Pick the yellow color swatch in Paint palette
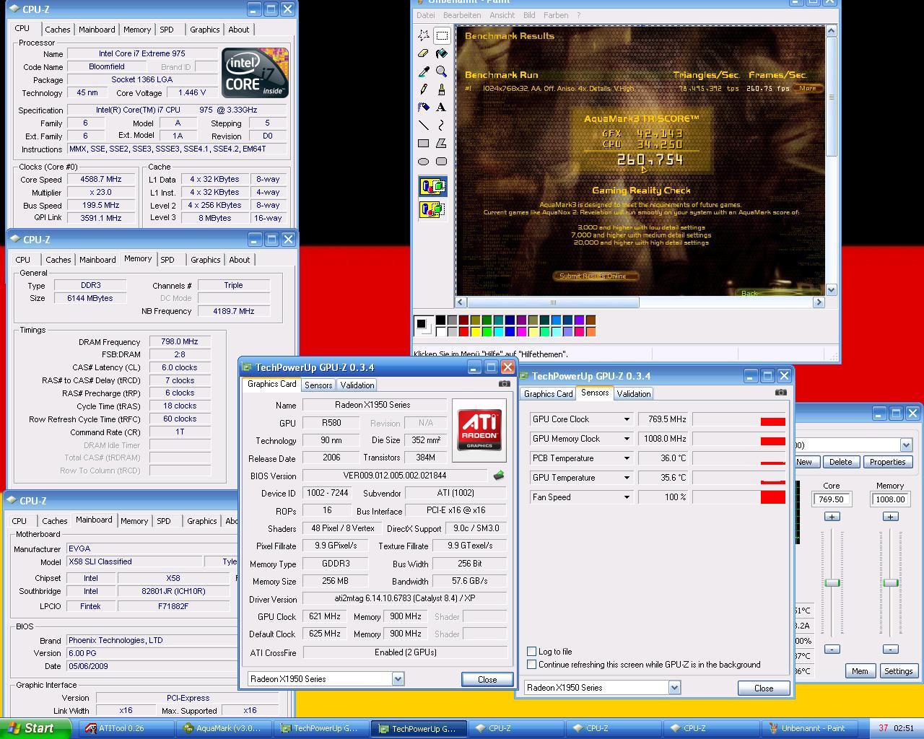 pos(475,331)
